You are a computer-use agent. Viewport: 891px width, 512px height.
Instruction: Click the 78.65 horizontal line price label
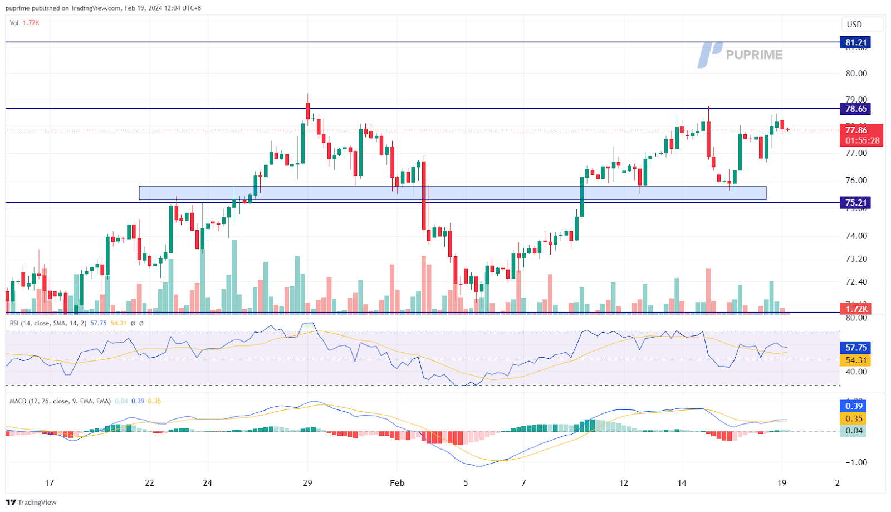coord(855,109)
